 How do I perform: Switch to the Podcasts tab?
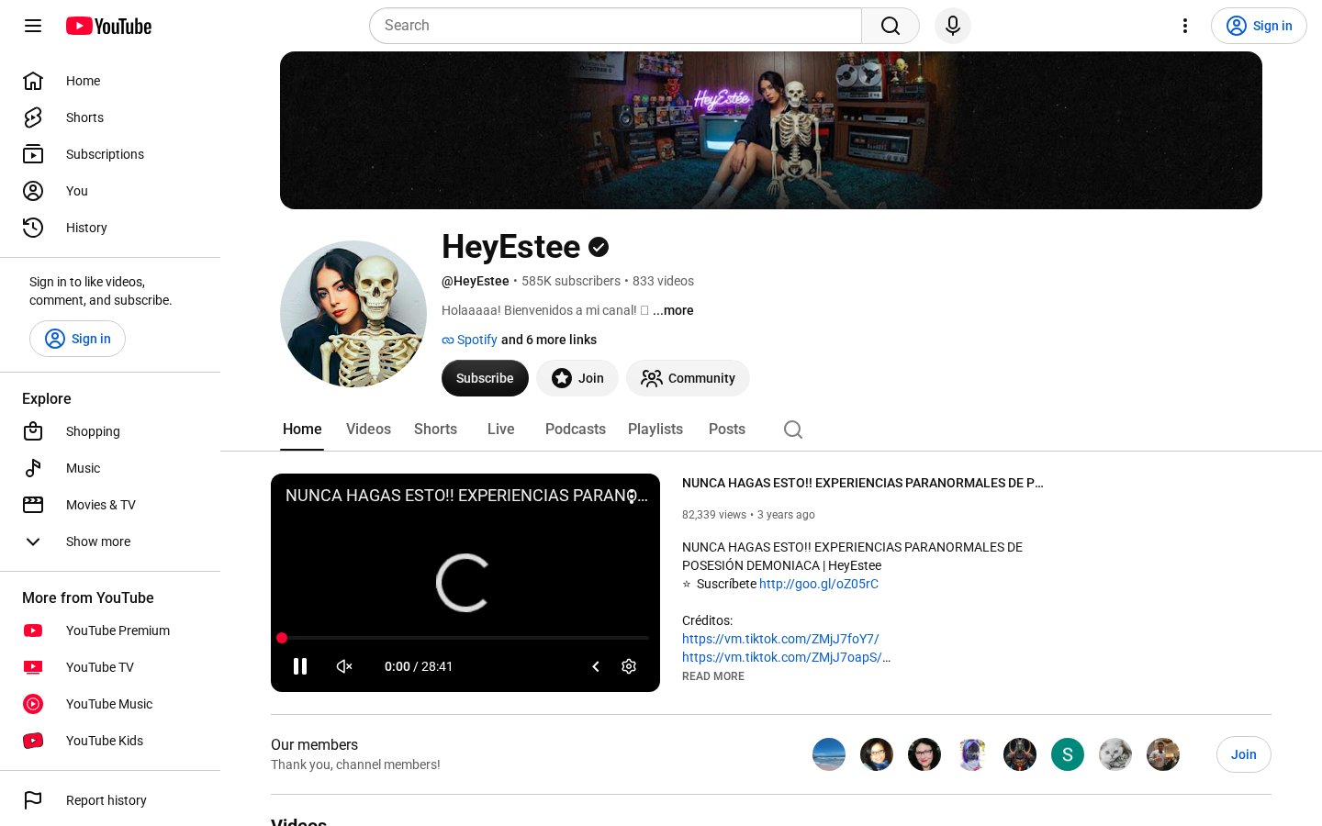(576, 429)
